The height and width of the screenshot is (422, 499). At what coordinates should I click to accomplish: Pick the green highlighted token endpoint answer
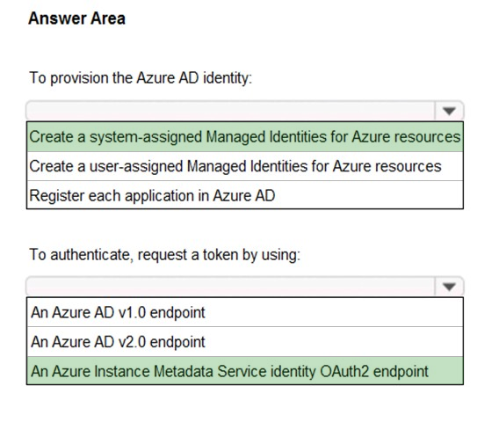point(245,371)
